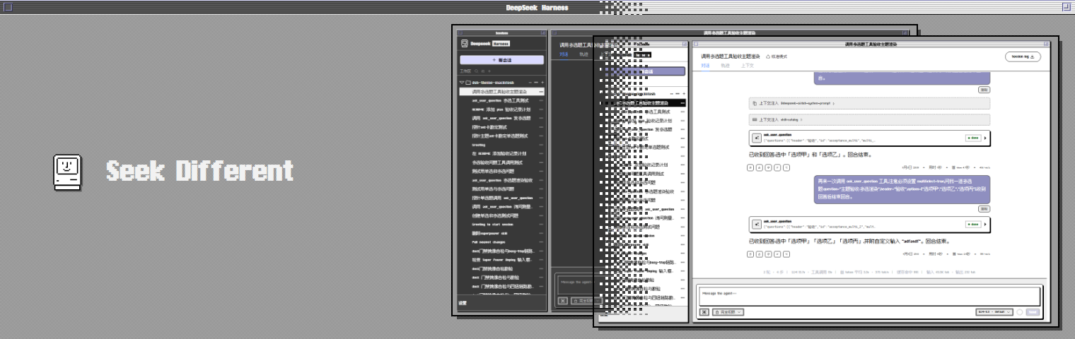Open more options for selected 调用多选题工具验收主题渲染 dark row
The width and height of the screenshot is (1075, 339).
click(x=541, y=92)
